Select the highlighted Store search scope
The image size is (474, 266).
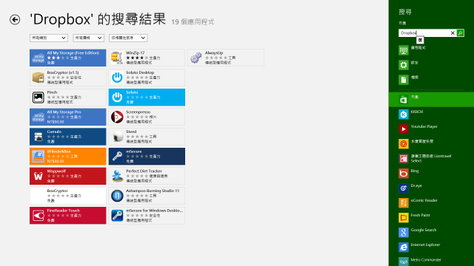[x=431, y=99]
